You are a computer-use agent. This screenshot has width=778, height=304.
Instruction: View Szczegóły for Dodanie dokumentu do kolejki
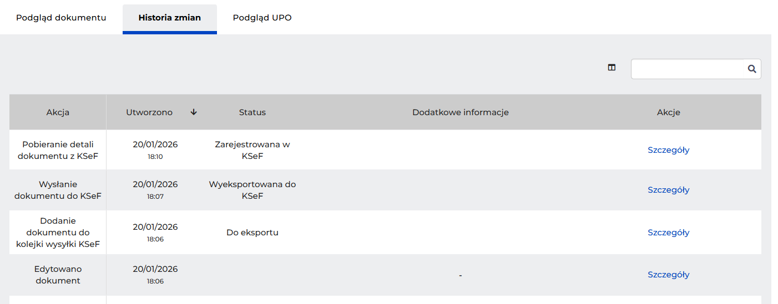click(668, 233)
